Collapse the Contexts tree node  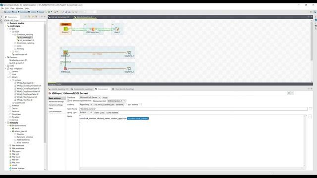[x=5, y=57]
